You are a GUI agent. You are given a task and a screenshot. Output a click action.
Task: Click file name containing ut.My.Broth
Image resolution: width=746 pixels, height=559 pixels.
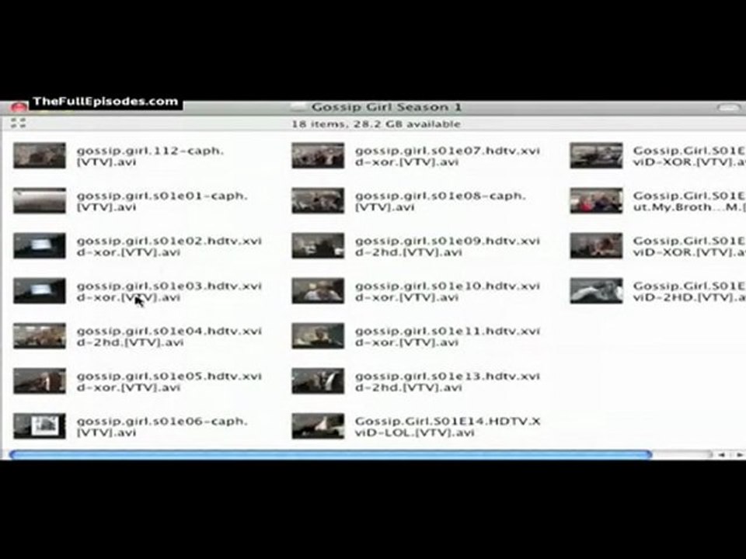coord(689,202)
